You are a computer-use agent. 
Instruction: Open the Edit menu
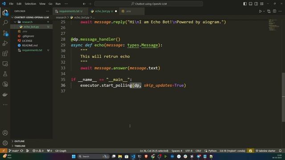tap(19, 4)
